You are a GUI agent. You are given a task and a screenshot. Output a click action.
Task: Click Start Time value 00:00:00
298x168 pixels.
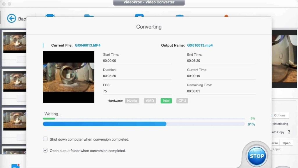109,61
